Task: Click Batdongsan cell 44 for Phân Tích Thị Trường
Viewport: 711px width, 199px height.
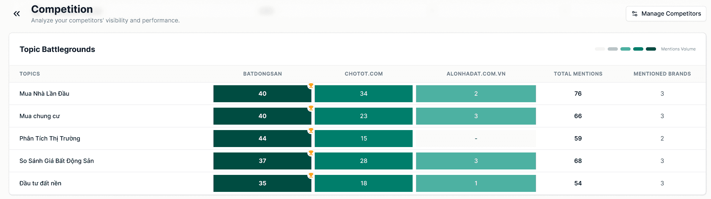Action: pyautogui.click(x=262, y=139)
